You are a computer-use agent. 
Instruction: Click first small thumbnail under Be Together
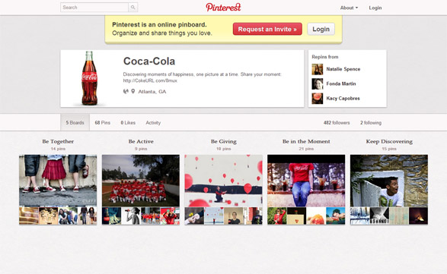click(29, 216)
